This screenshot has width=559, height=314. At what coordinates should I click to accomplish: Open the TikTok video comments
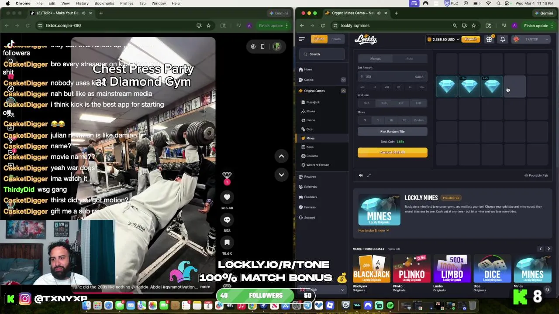(227, 220)
